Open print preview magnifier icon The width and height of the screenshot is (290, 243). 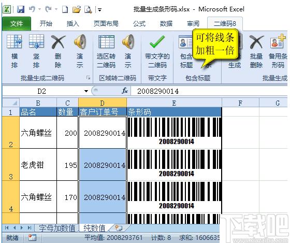[88, 9]
